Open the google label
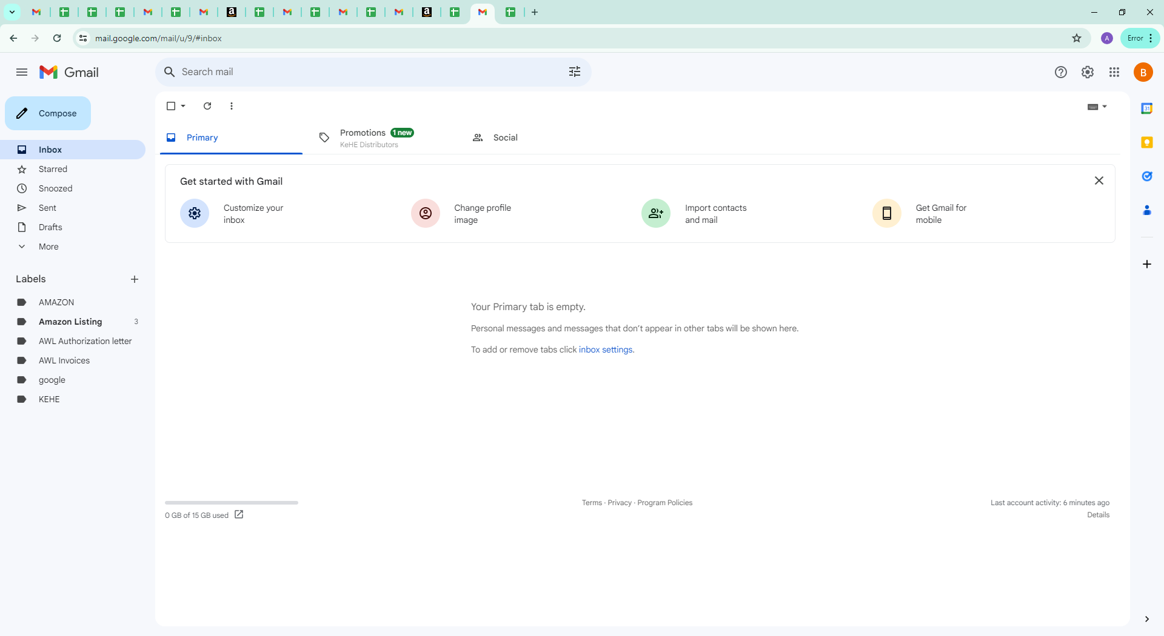 tap(73, 380)
